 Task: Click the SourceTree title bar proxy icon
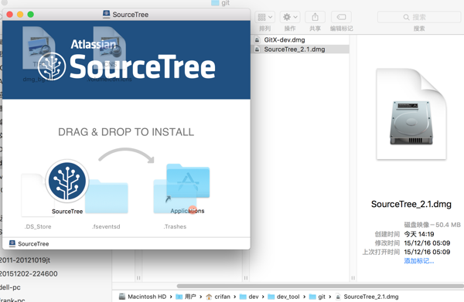[106, 14]
